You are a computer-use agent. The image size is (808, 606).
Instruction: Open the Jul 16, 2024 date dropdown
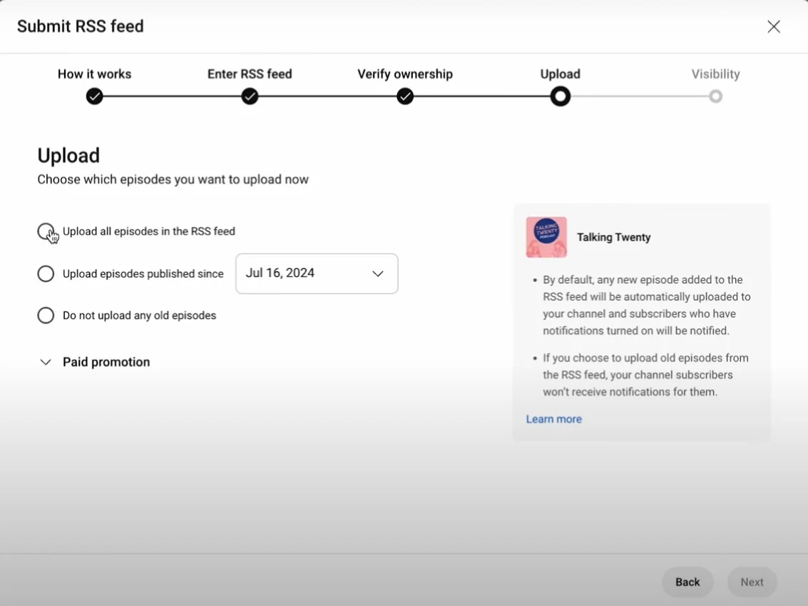tap(316, 273)
